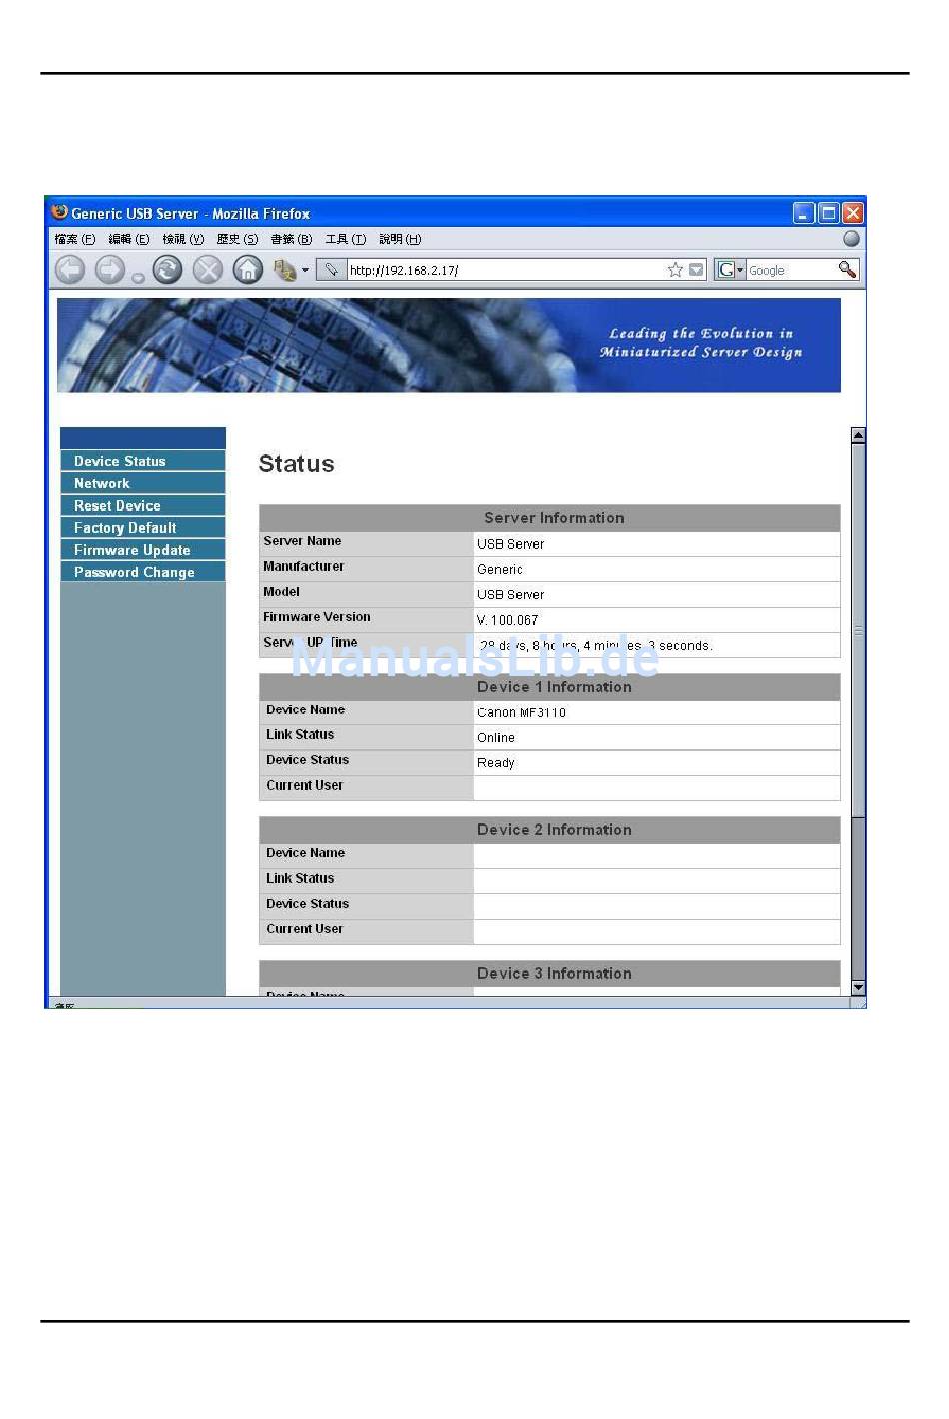Click the Stop loading icon
This screenshot has height=1419, width=949.
207,269
